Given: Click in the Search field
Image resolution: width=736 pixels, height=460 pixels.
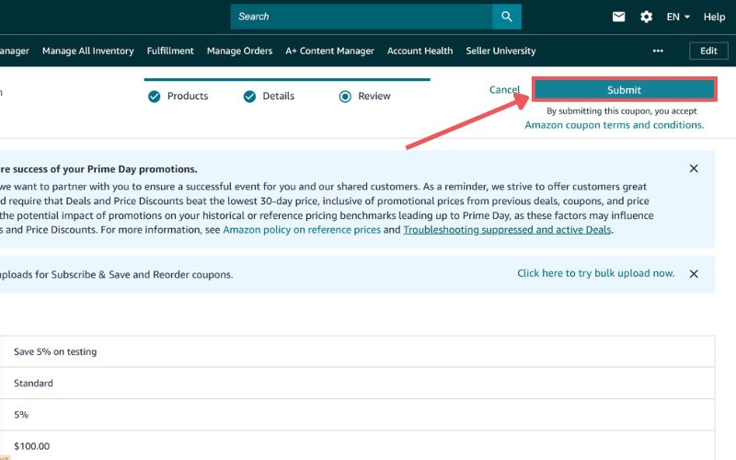Looking at the screenshot, I should (362, 17).
